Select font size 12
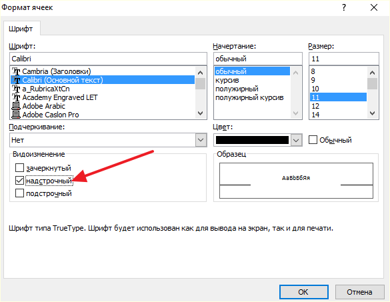 coord(338,106)
